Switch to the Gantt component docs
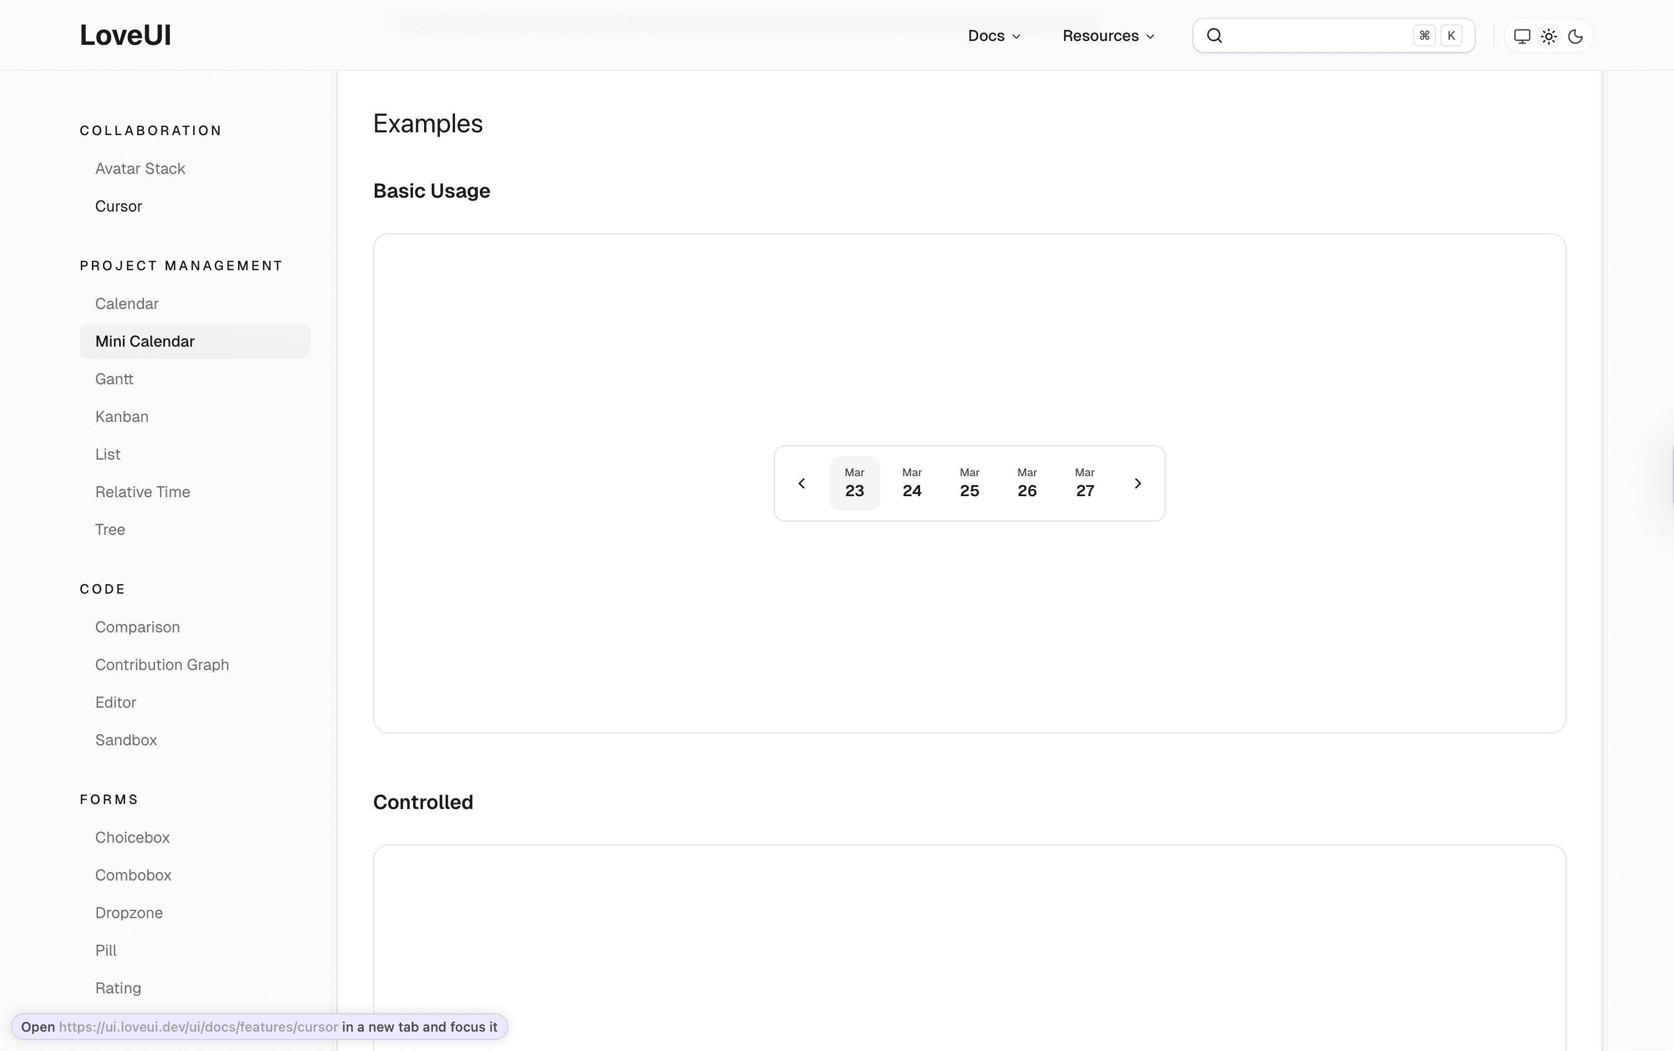1674x1051 pixels. (x=113, y=379)
